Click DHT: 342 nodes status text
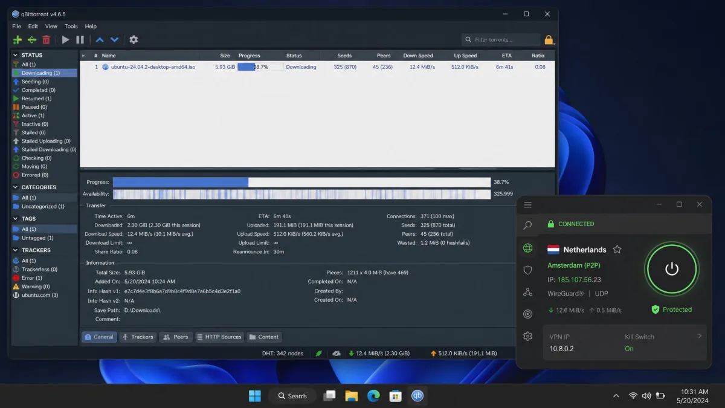 (x=282, y=354)
